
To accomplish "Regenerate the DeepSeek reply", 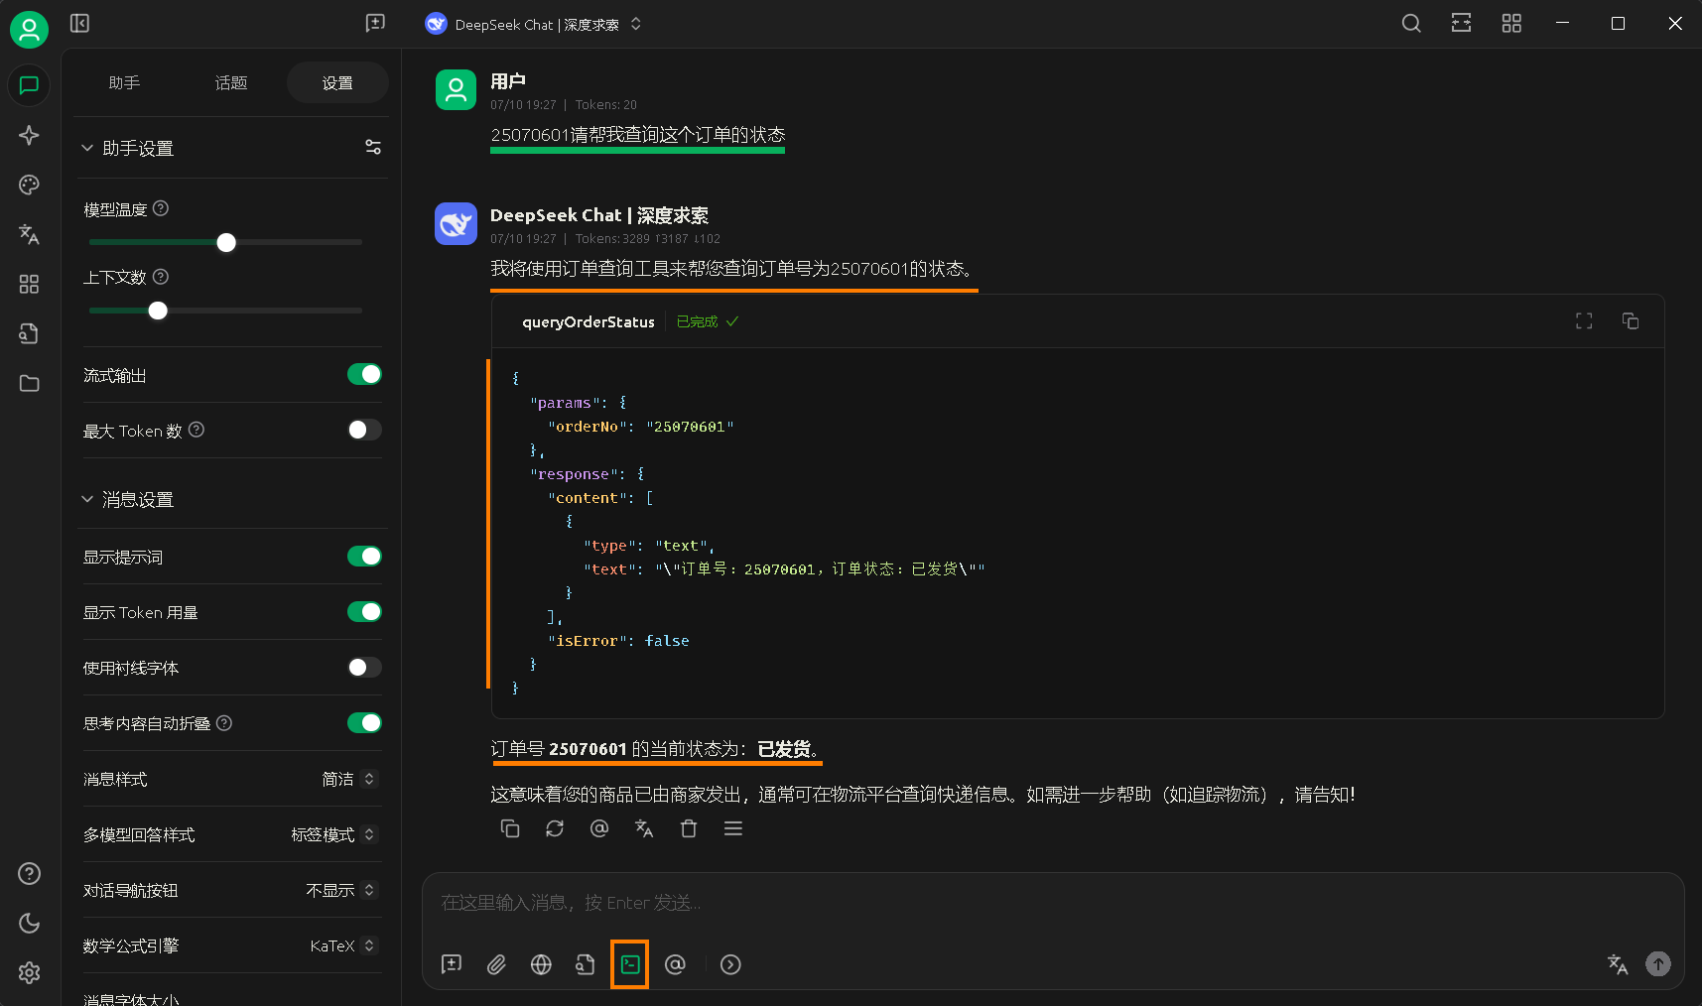I will 555,828.
